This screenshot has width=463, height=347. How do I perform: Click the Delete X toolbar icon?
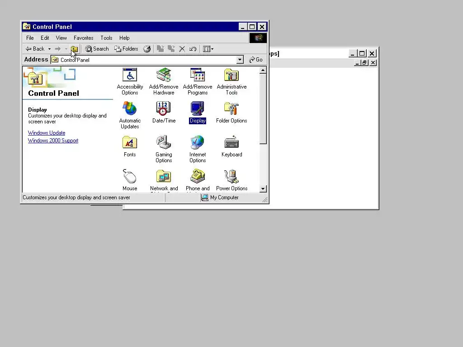(182, 49)
